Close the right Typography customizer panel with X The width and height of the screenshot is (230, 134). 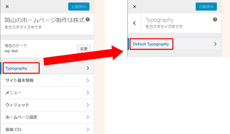pyautogui.click(x=135, y=7)
